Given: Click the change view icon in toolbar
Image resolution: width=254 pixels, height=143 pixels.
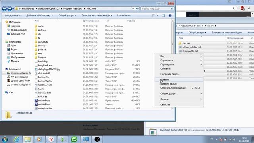Looking at the screenshot, I should pyautogui.click(x=153, y=15).
